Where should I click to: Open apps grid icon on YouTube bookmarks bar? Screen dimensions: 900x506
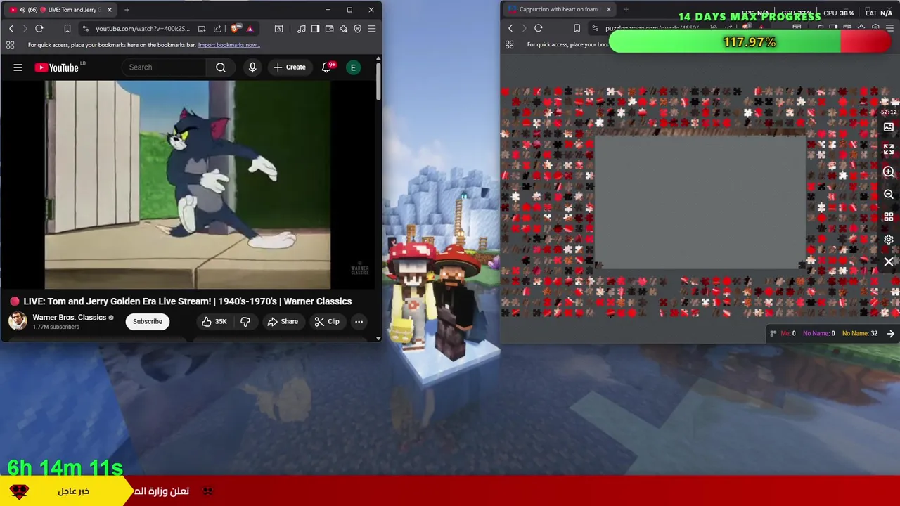(10, 45)
